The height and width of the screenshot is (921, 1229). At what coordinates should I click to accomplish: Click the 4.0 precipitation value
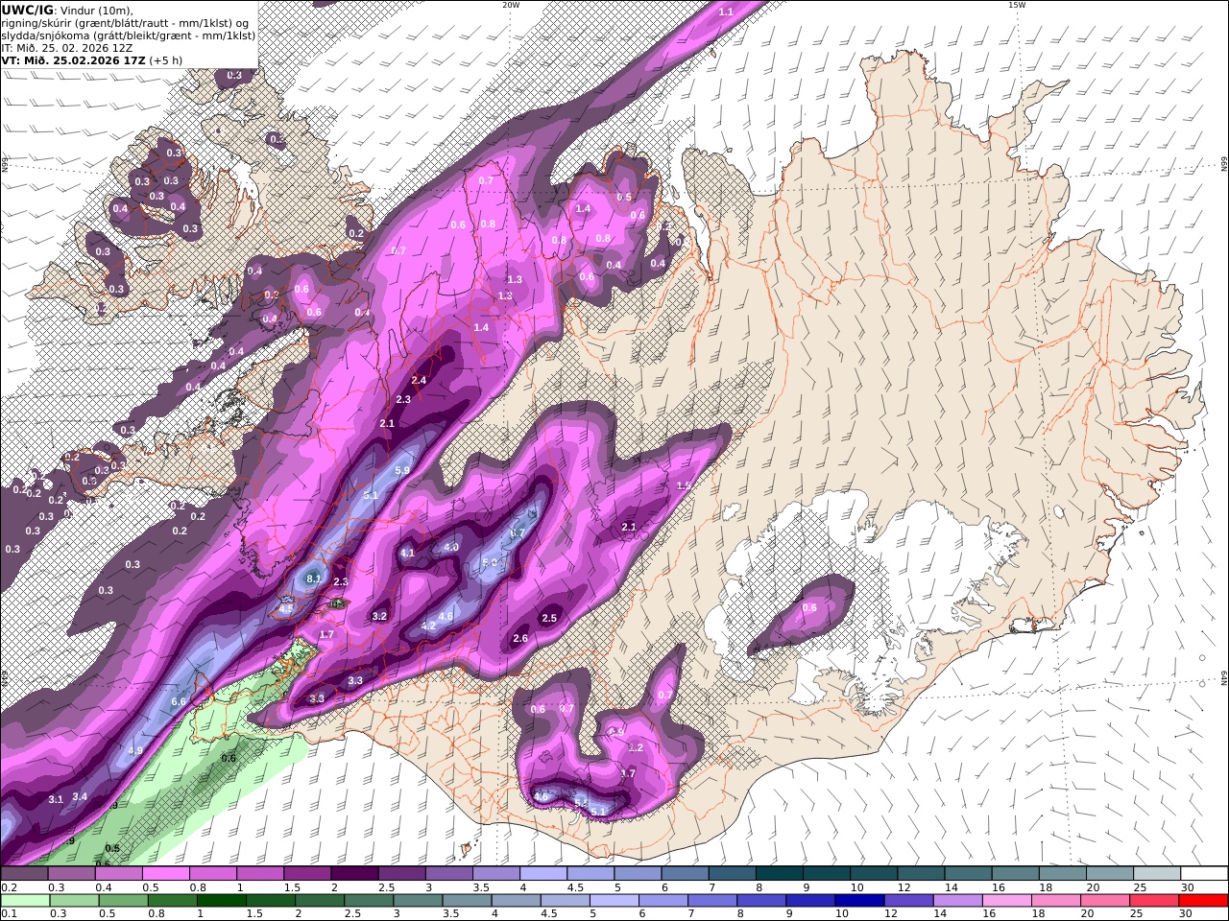point(450,548)
